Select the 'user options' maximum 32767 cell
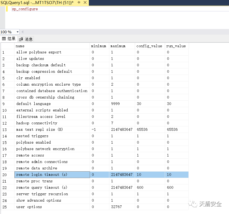Screen dimensions: 229x214 click(116, 207)
